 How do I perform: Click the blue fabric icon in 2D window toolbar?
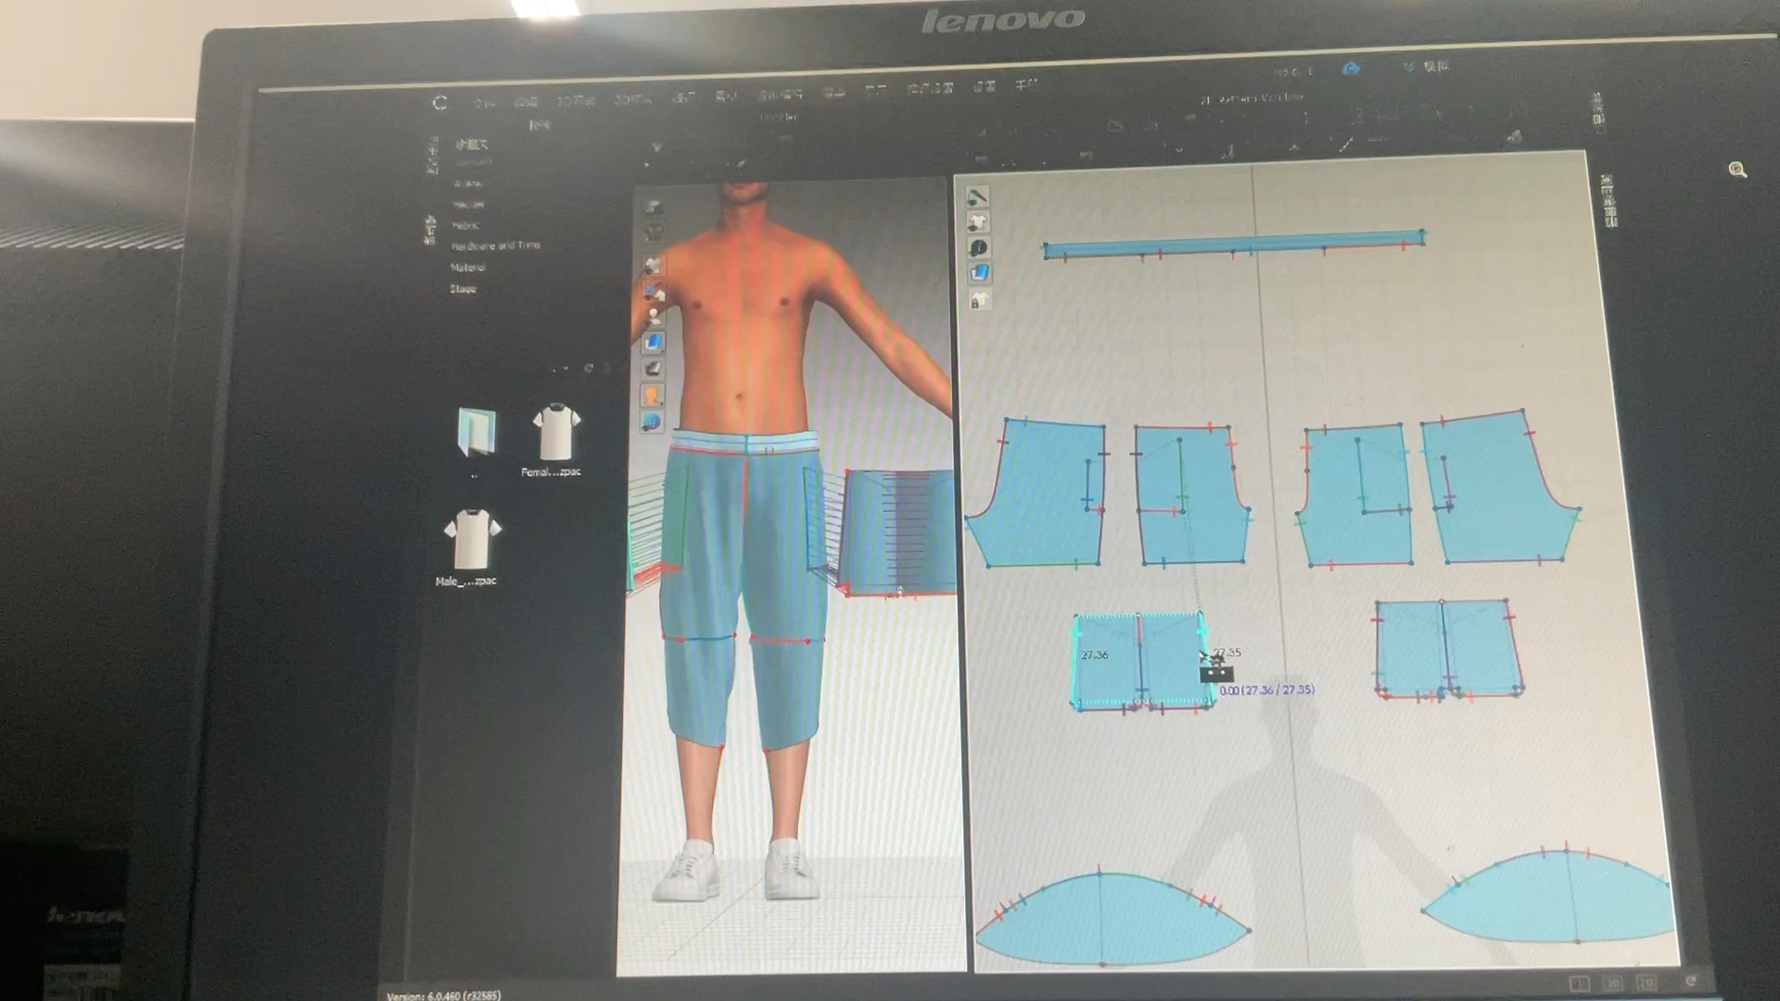click(x=979, y=273)
